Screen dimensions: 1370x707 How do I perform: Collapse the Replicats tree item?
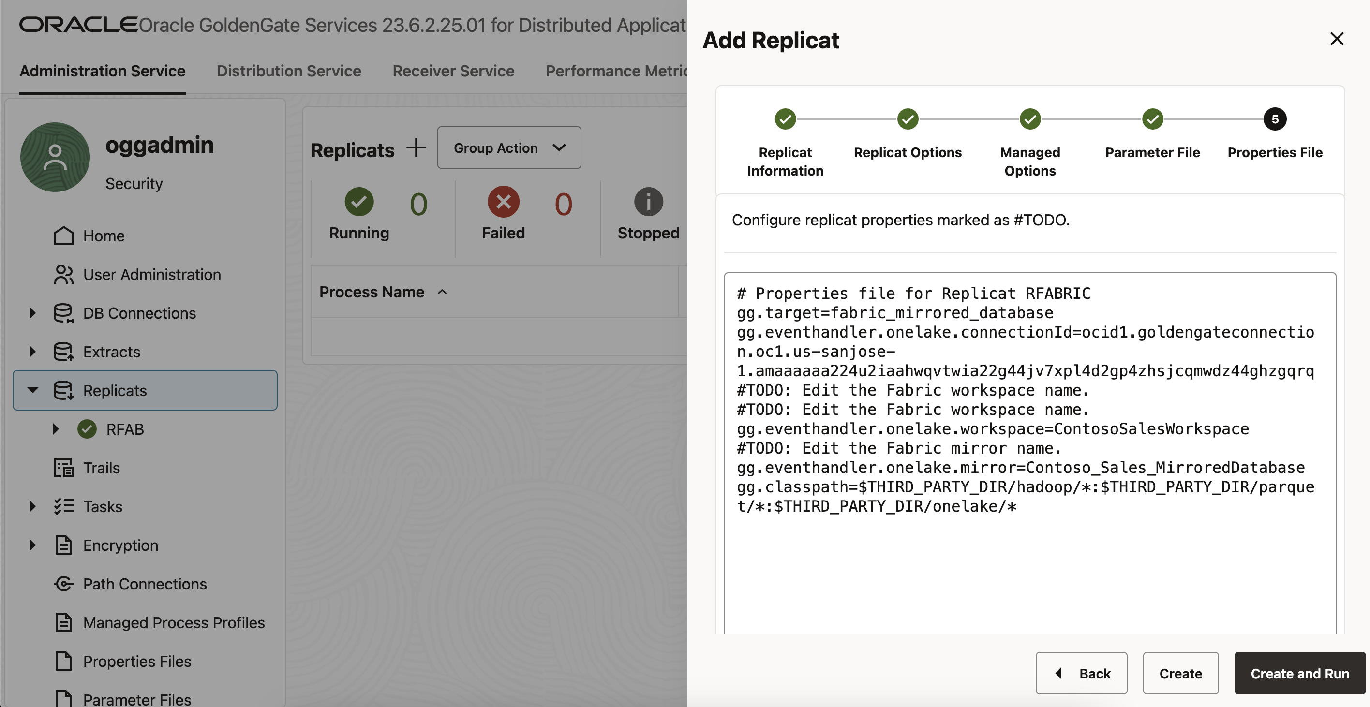tap(33, 390)
